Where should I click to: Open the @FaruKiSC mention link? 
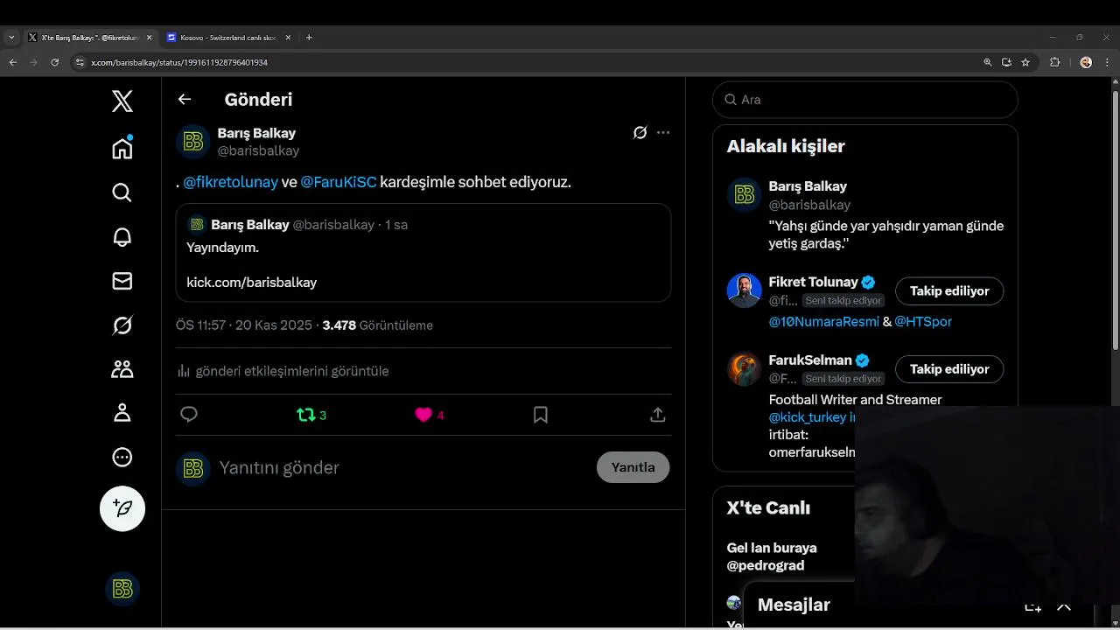pyautogui.click(x=339, y=182)
